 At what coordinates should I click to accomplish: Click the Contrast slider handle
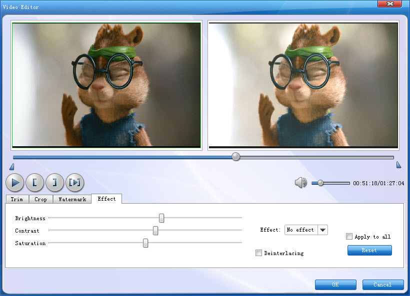click(155, 231)
